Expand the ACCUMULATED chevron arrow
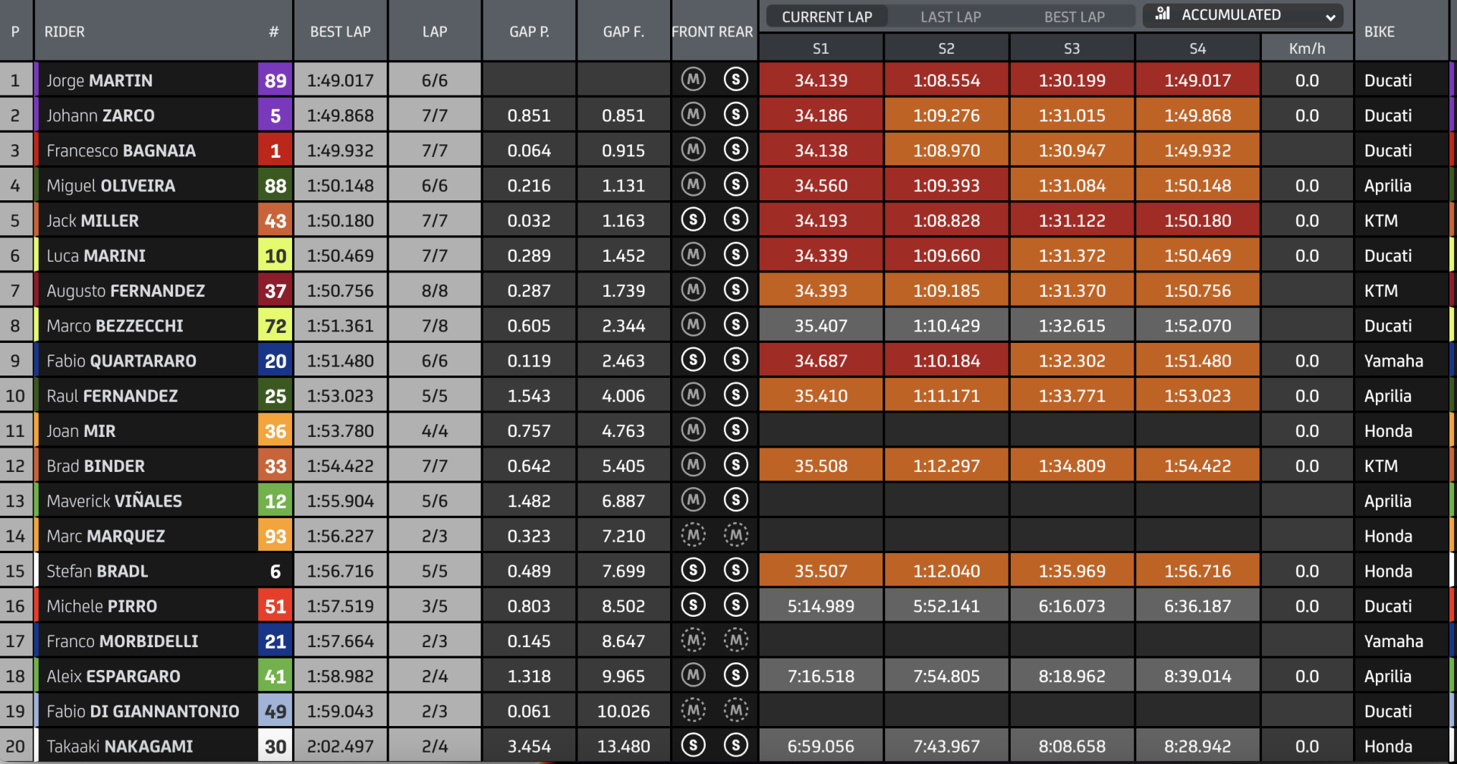 click(1330, 17)
